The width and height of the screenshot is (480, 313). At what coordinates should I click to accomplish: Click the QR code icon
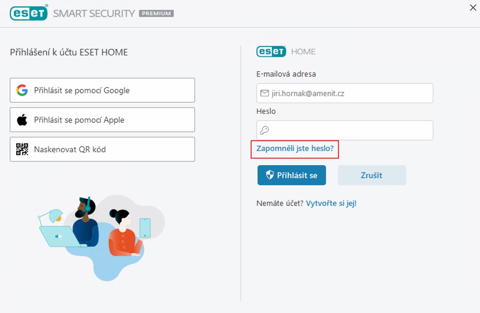coord(22,149)
